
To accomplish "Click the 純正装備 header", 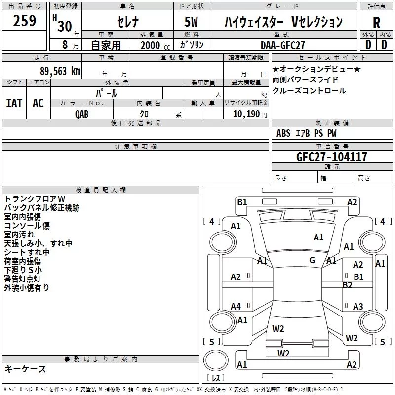I will (x=332, y=123).
